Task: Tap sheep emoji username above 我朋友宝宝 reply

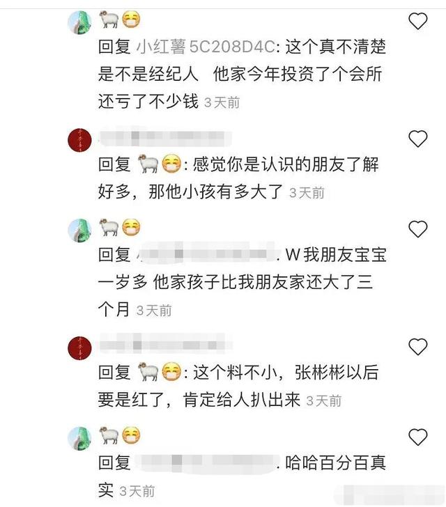Action: (120, 227)
